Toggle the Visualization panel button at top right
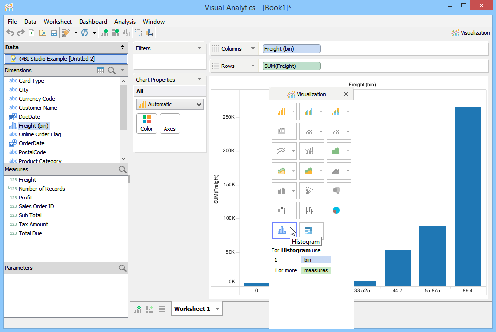 (470, 33)
